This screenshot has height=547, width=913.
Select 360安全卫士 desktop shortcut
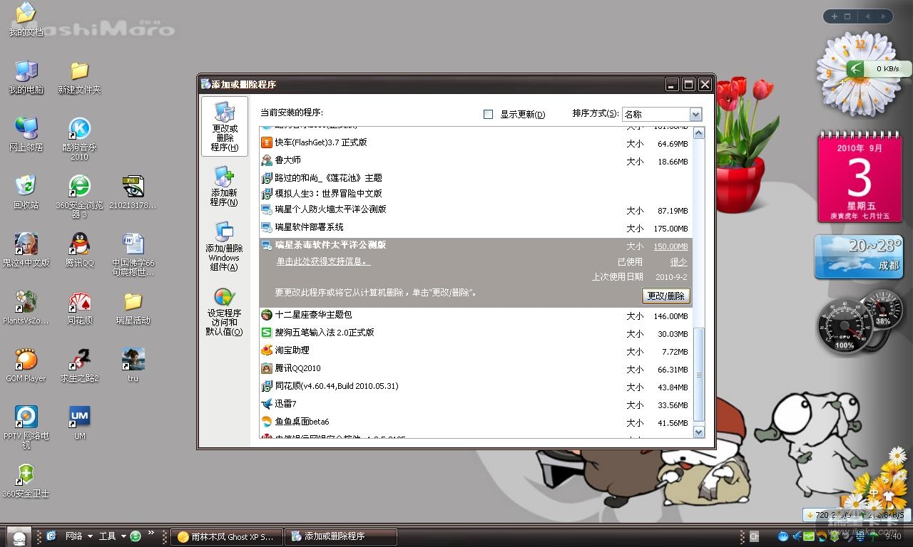26,480
